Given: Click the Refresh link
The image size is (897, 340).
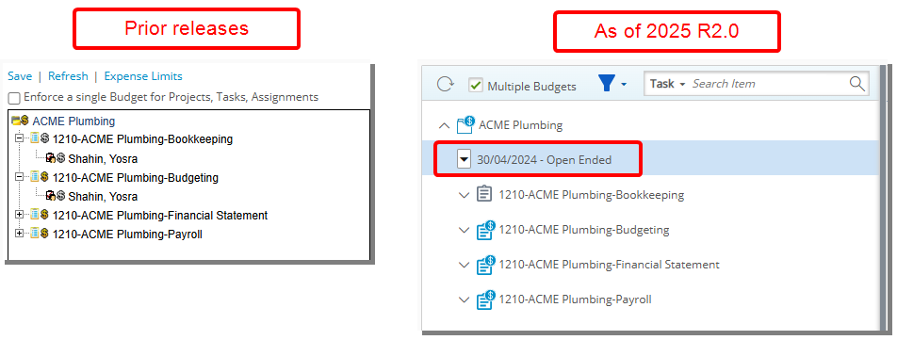Looking at the screenshot, I should tap(68, 76).
